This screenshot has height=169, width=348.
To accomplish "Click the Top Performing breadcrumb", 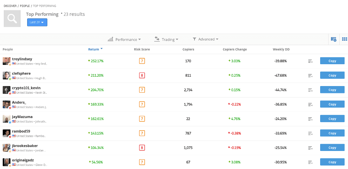I will [x=45, y=6].
